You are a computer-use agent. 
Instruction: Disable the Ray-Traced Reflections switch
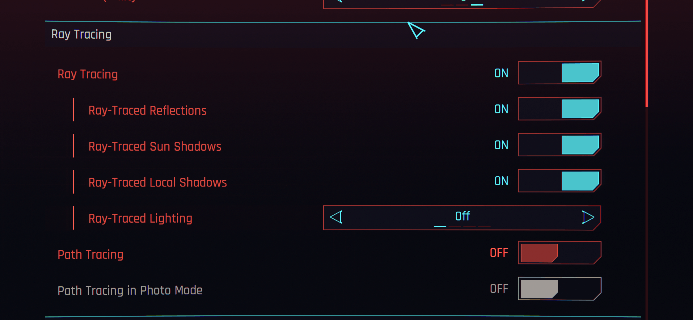pyautogui.click(x=559, y=109)
